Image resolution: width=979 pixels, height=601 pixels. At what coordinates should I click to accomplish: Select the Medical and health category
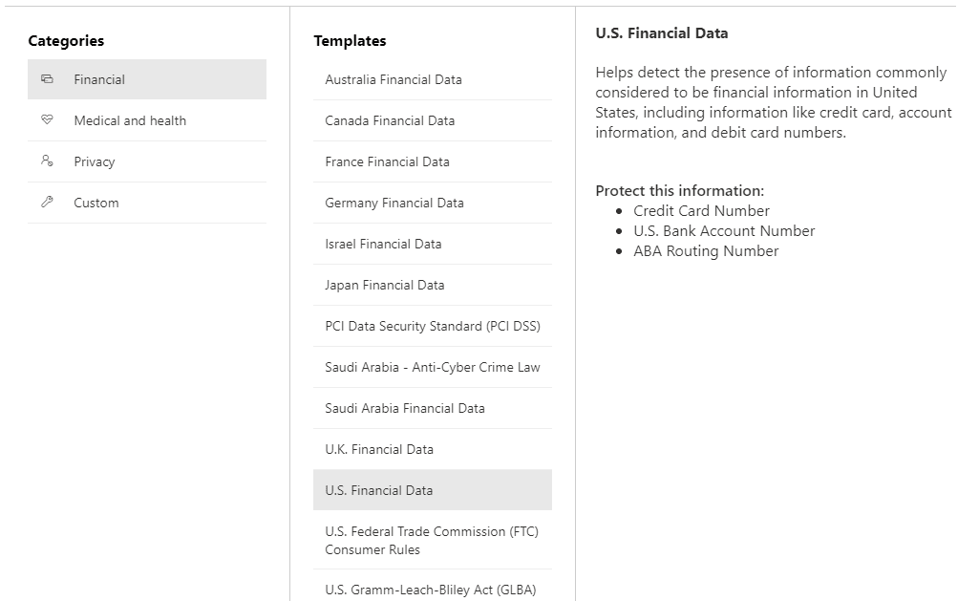click(147, 120)
